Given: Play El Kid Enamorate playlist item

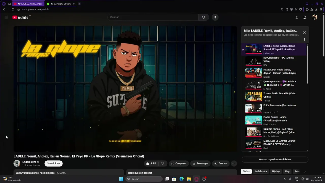Looking at the screenshot, I should [274, 109].
